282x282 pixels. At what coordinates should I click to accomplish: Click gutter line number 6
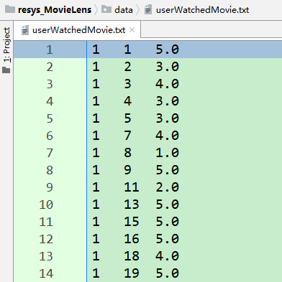[50, 136]
